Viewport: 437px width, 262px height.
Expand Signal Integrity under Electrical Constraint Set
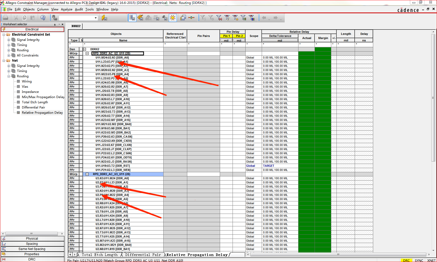(9, 40)
